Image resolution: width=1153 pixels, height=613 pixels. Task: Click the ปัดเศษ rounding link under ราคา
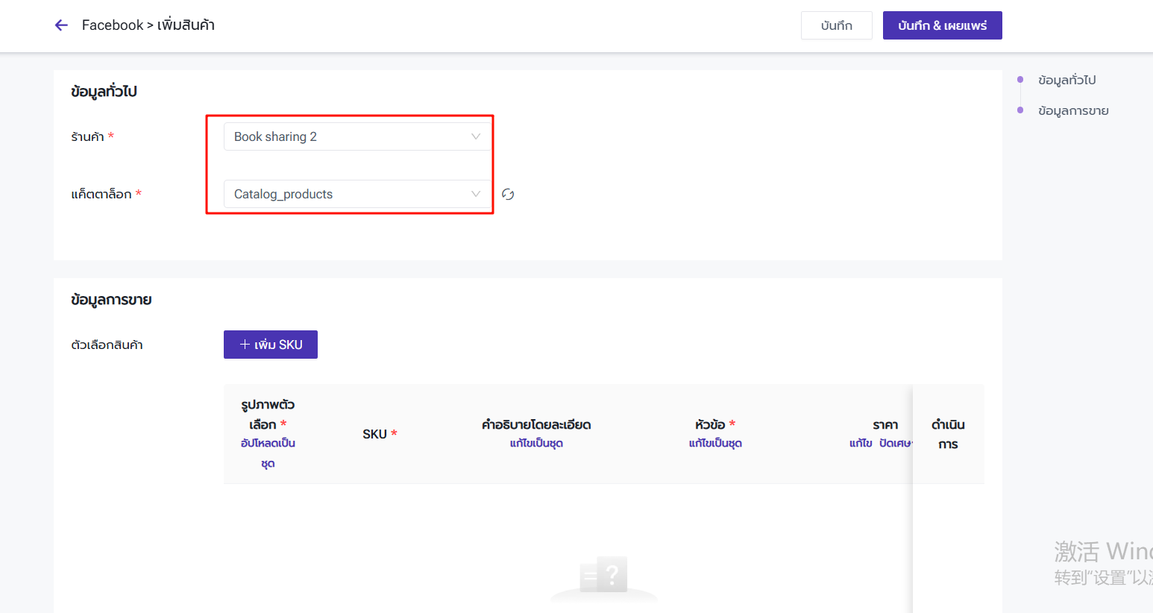coord(894,443)
